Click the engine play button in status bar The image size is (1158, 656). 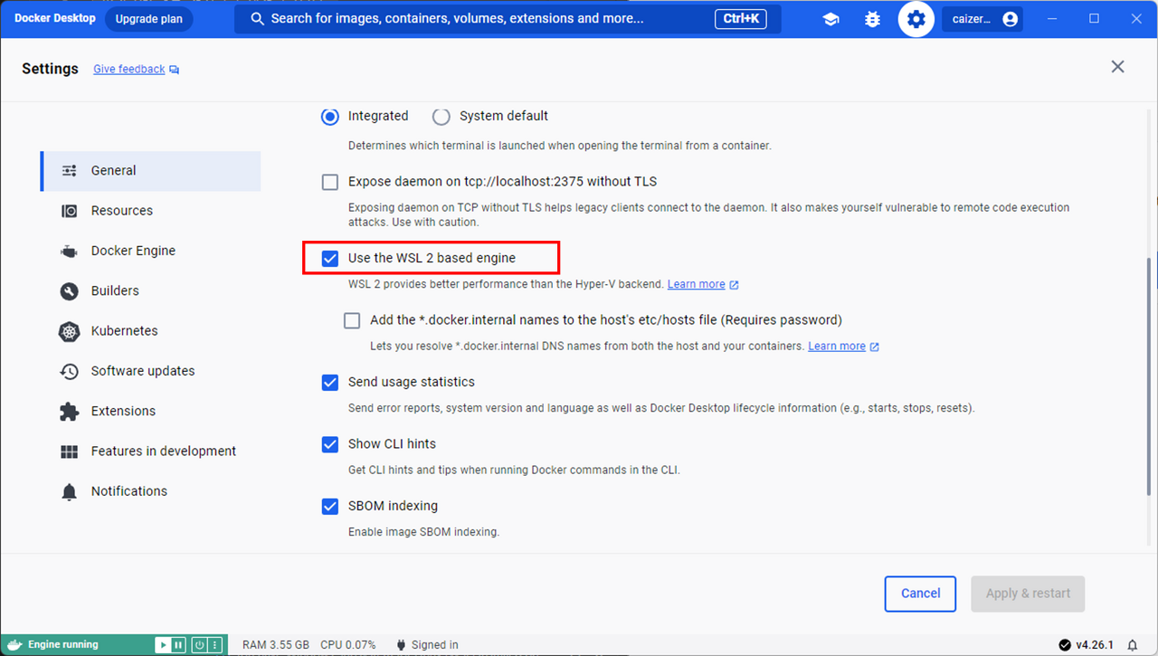(x=162, y=645)
